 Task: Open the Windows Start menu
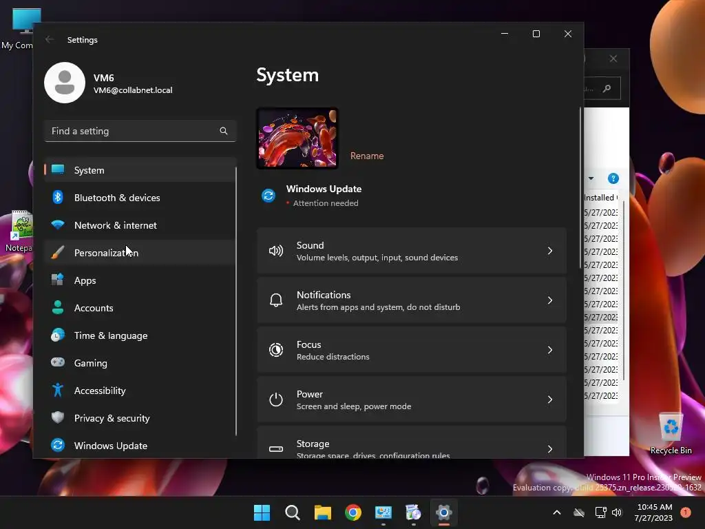point(262,512)
